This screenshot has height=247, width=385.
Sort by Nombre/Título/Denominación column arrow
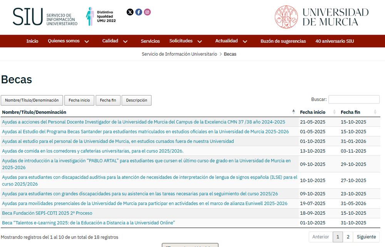(x=293, y=112)
